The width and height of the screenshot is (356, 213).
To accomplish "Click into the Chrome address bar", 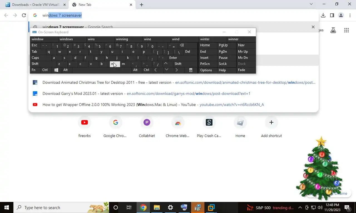I will (174, 15).
